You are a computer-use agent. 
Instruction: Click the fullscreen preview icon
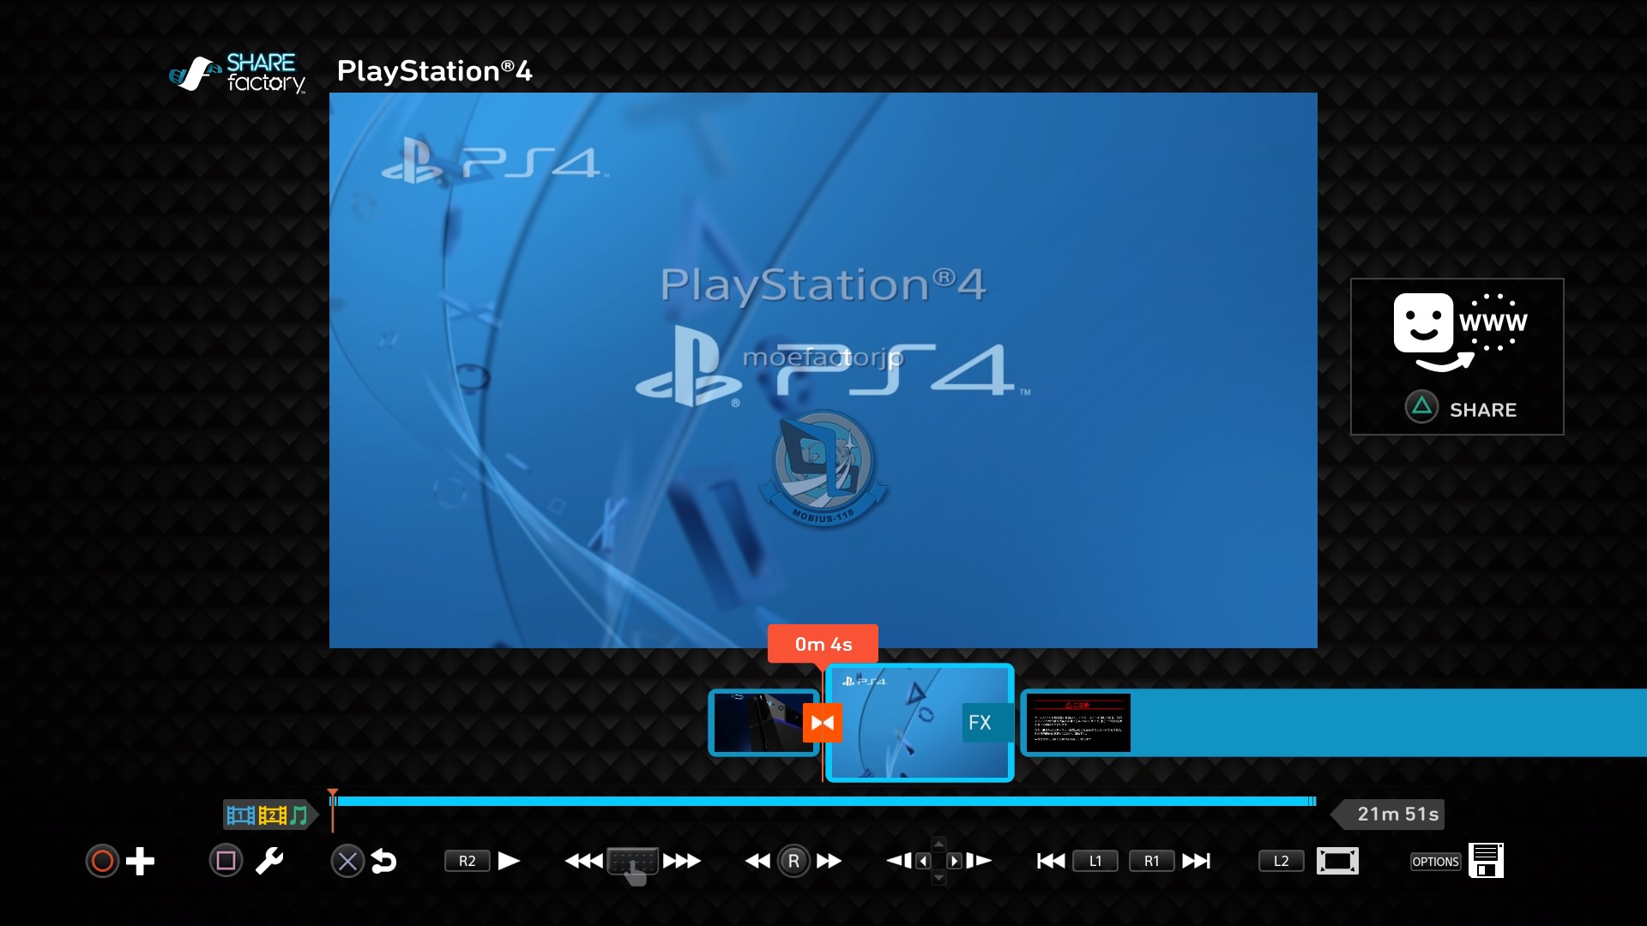pyautogui.click(x=1337, y=862)
